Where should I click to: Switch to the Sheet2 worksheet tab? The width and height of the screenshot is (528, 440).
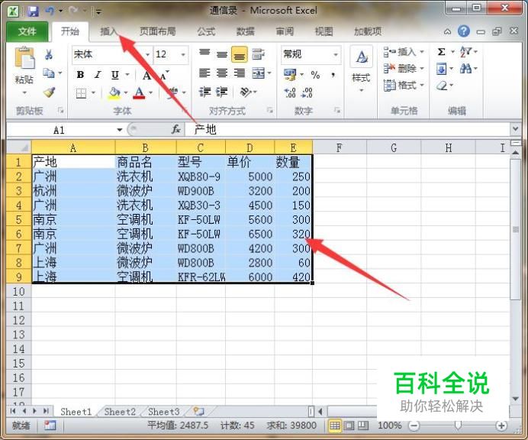[120, 412]
